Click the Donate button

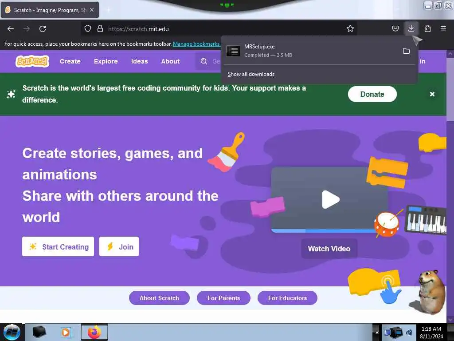click(x=372, y=94)
